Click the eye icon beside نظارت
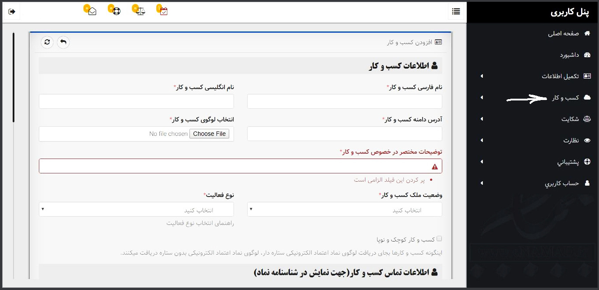Viewport: 599px width, 290px height. [x=587, y=140]
